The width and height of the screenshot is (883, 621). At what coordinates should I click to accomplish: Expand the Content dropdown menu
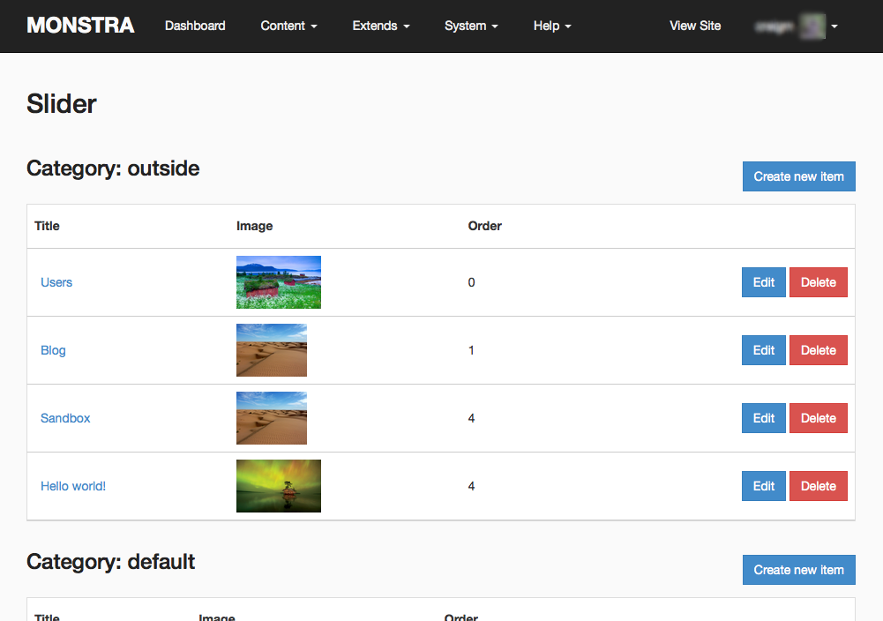(x=288, y=26)
